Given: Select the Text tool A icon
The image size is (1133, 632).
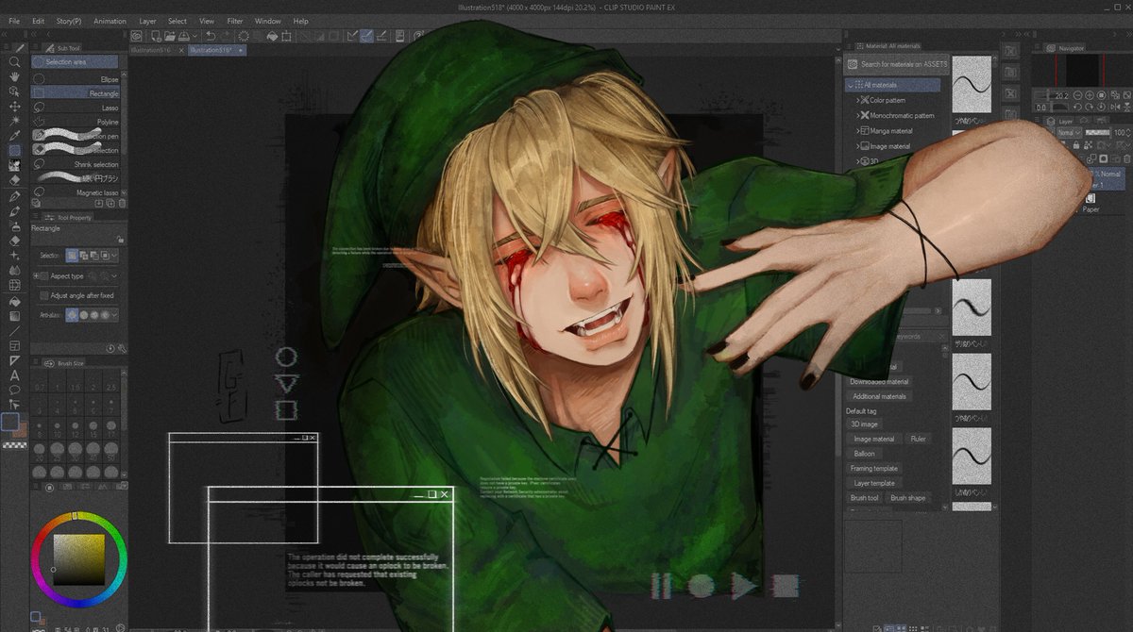Looking at the screenshot, I should coord(14,375).
